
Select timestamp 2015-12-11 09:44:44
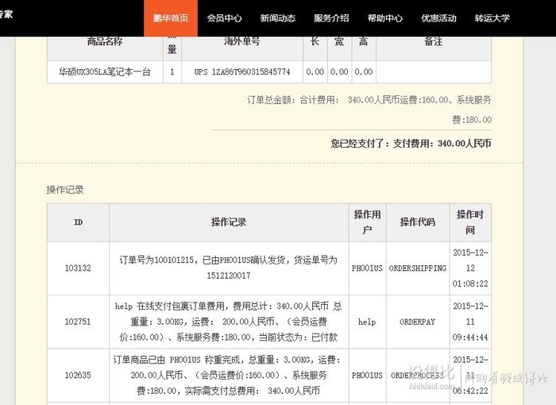[470, 322]
